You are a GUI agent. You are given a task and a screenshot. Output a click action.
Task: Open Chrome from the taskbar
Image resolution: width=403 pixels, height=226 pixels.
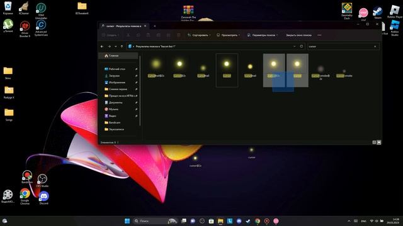(258, 221)
